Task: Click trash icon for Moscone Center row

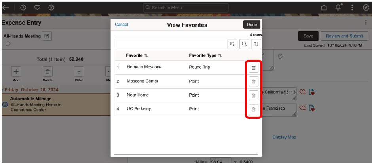Action: pyautogui.click(x=253, y=81)
